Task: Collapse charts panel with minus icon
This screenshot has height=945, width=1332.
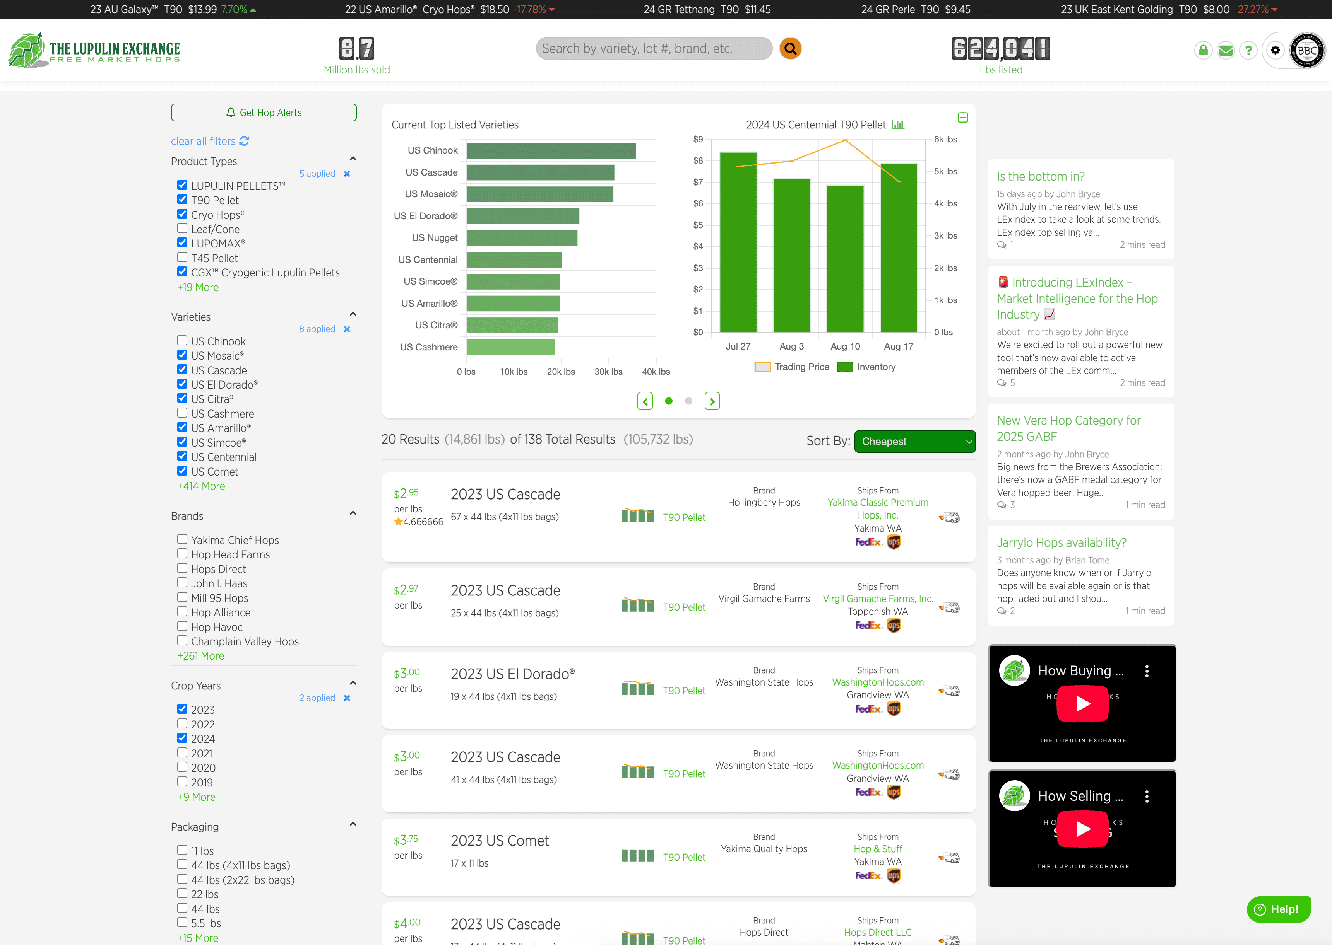Action: (x=963, y=118)
